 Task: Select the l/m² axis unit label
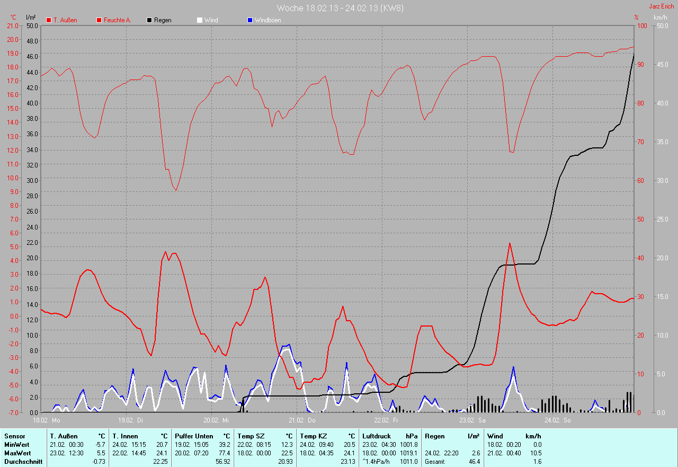tap(31, 17)
